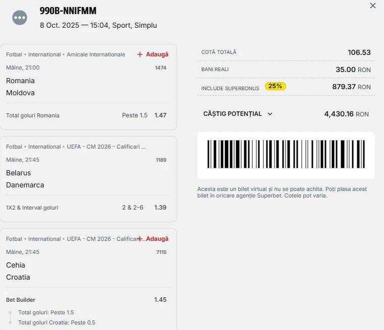Screen dimensions: 384x330
Task: Click the three-dots ticket options icon
Action: (x=20, y=18)
